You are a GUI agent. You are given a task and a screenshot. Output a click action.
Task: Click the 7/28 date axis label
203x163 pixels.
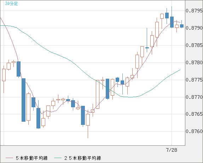pyautogui.click(x=172, y=150)
